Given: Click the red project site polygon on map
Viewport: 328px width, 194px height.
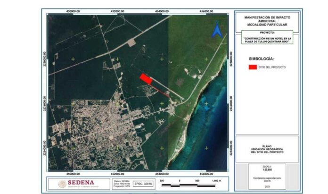Looking at the screenshot, I should tap(146, 79).
